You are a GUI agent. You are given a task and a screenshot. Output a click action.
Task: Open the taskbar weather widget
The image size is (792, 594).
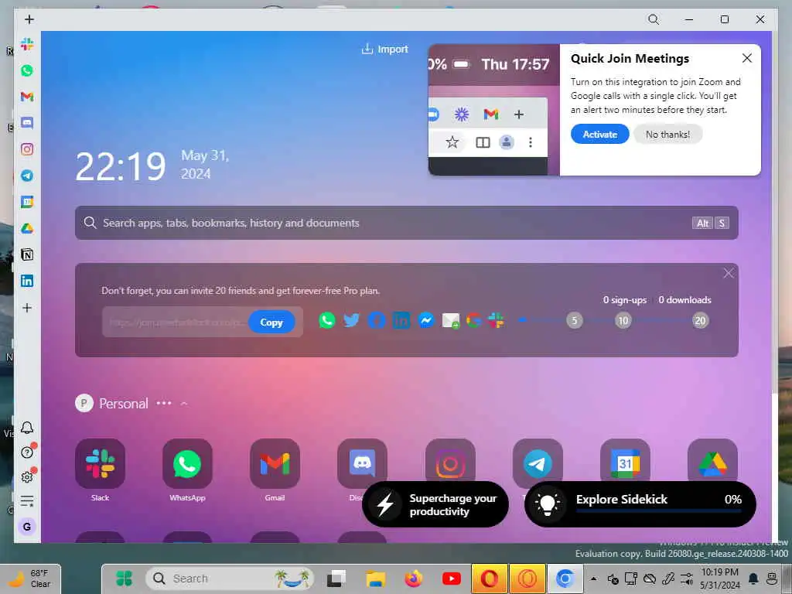30,579
